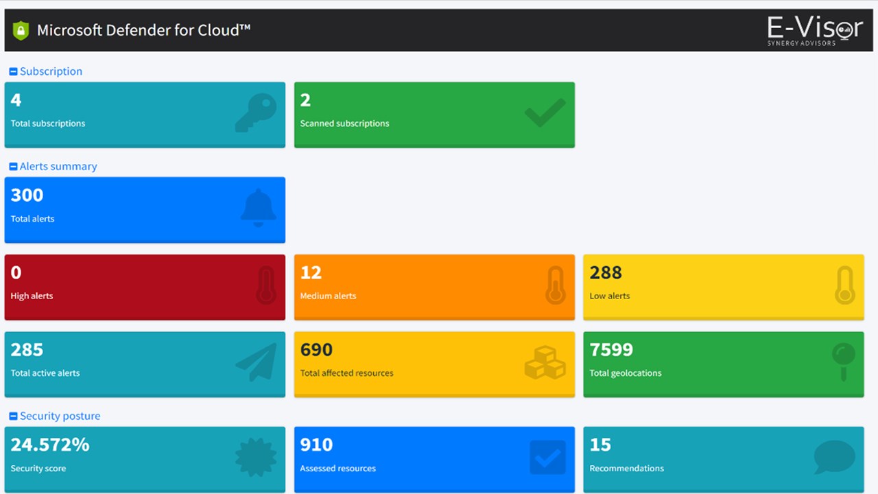878x494 pixels.
Task: Click the 300 total alerts value
Action: tap(27, 195)
